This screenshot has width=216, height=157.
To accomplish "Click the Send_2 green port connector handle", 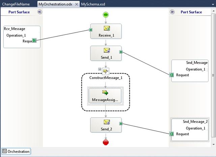I will click(121, 124).
